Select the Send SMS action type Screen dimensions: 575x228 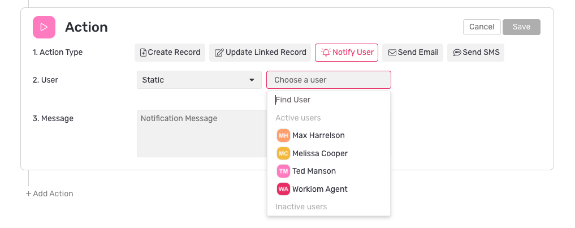click(x=475, y=53)
